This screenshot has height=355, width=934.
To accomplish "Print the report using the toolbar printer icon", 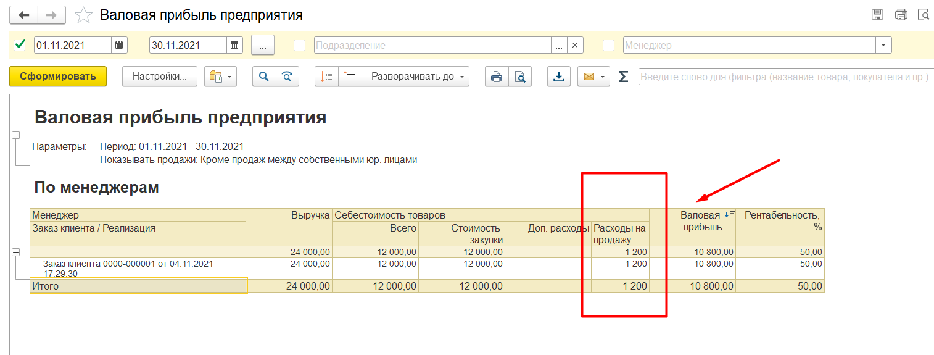I will click(x=497, y=77).
